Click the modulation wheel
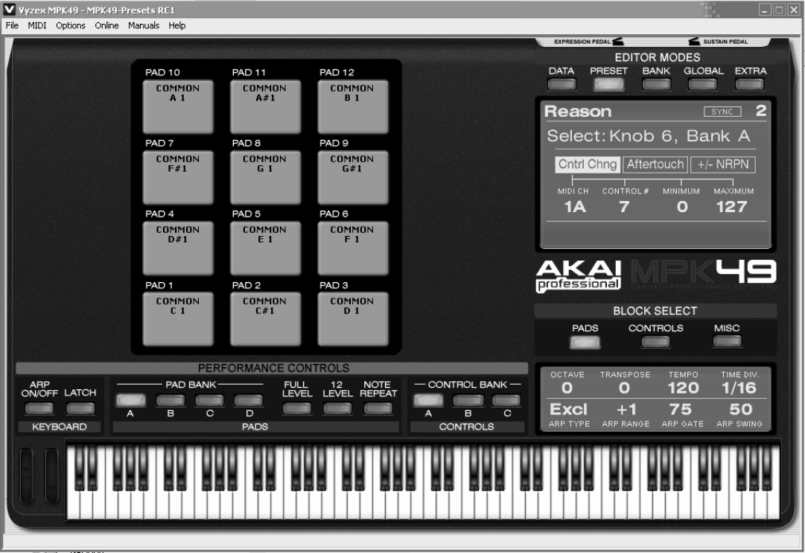Image resolution: width=805 pixels, height=553 pixels. click(x=52, y=475)
